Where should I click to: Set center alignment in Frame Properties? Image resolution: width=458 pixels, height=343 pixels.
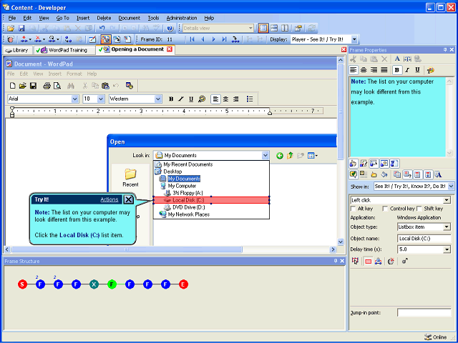pyautogui.click(x=364, y=70)
